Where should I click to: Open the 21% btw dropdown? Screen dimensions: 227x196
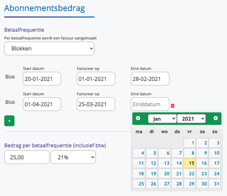pyautogui.click(x=73, y=157)
